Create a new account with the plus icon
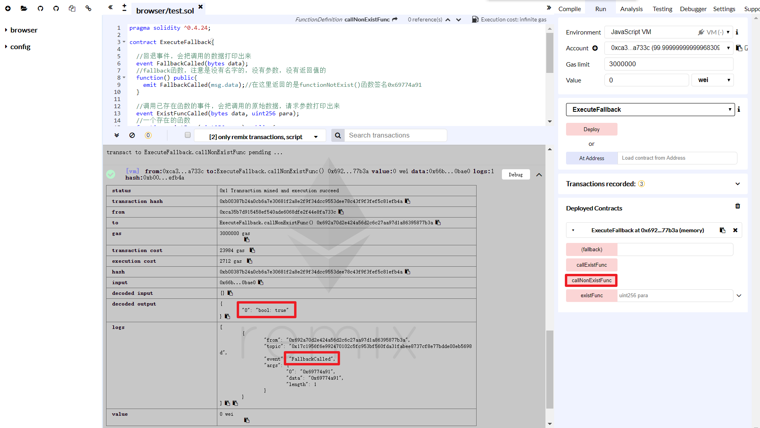Image resolution: width=760 pixels, height=428 pixels. tap(595, 48)
